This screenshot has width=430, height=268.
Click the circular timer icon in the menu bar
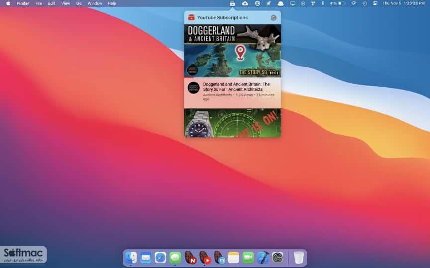[x=257, y=3]
